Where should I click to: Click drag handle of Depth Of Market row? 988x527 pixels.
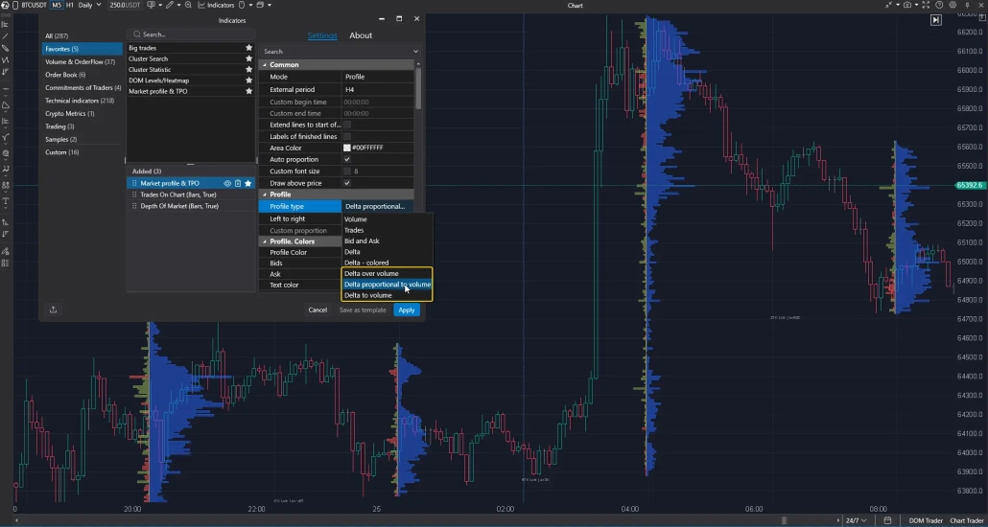click(134, 206)
